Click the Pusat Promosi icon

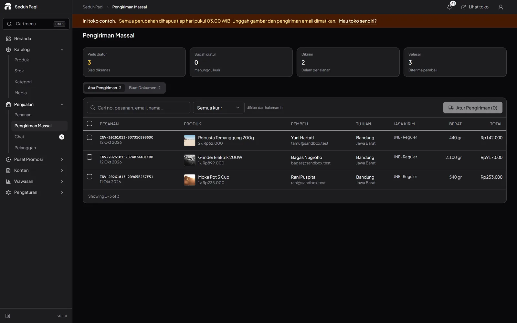coord(8,160)
